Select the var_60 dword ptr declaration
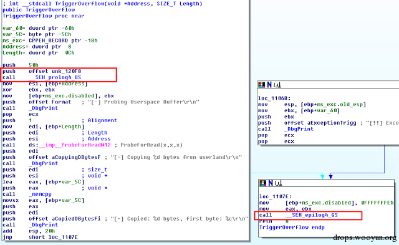Image resolution: width=399 pixels, height=245 pixels. (x=39, y=28)
